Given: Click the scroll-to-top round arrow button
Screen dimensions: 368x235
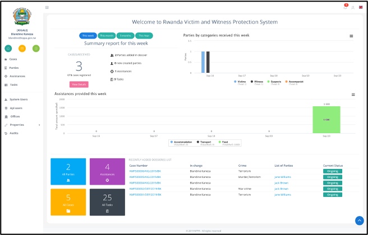Looking at the screenshot, I should (x=359, y=220).
